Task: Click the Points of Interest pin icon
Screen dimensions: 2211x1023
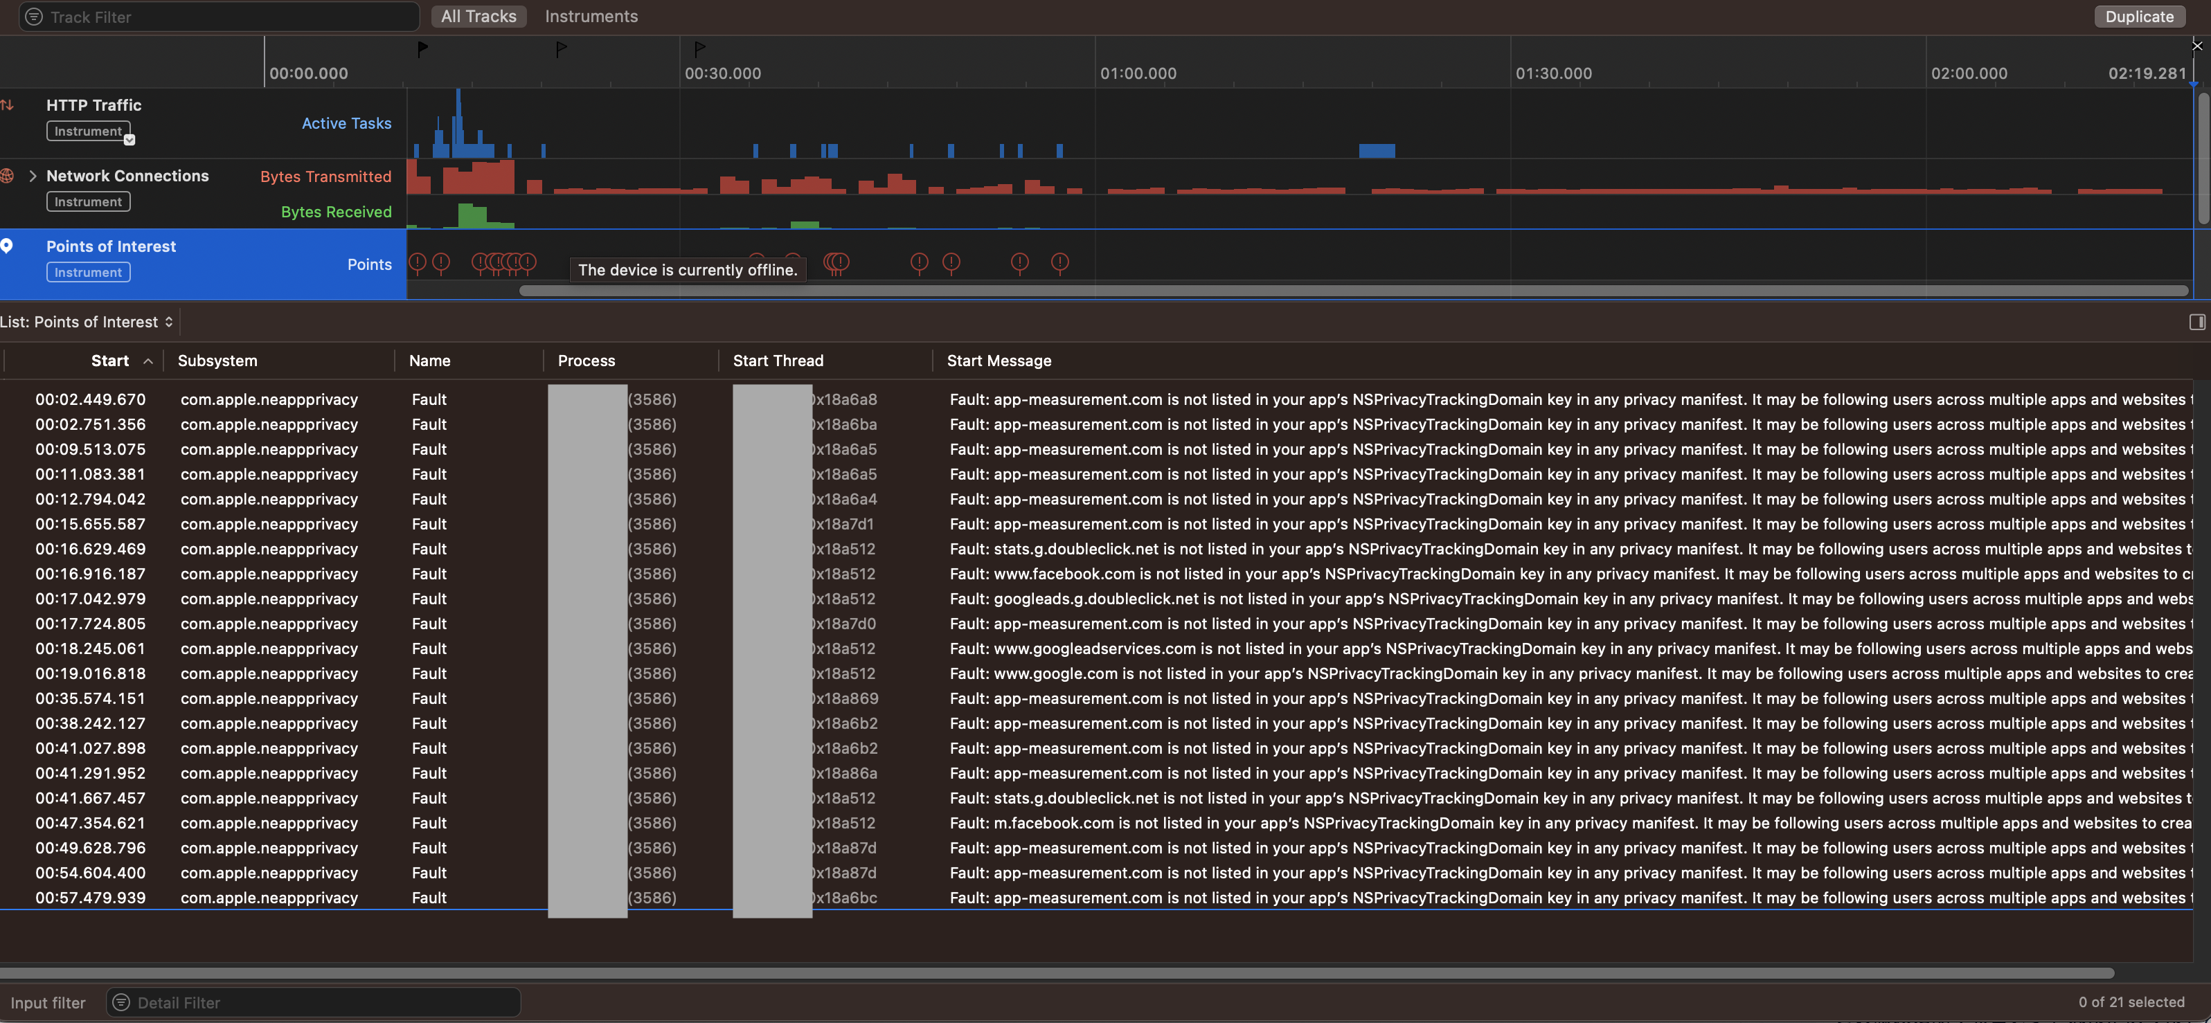Action: [x=7, y=246]
